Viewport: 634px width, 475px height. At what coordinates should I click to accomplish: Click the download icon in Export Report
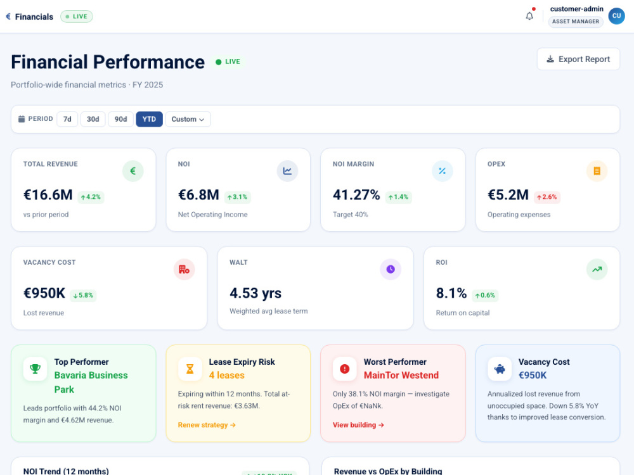550,60
